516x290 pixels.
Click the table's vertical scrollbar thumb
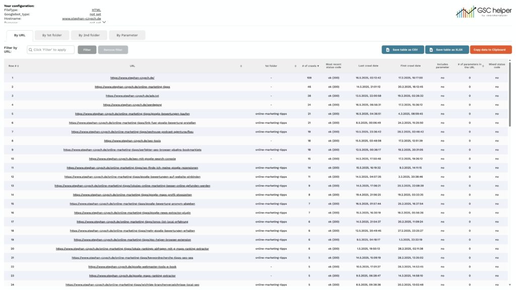pyautogui.click(x=510, y=94)
